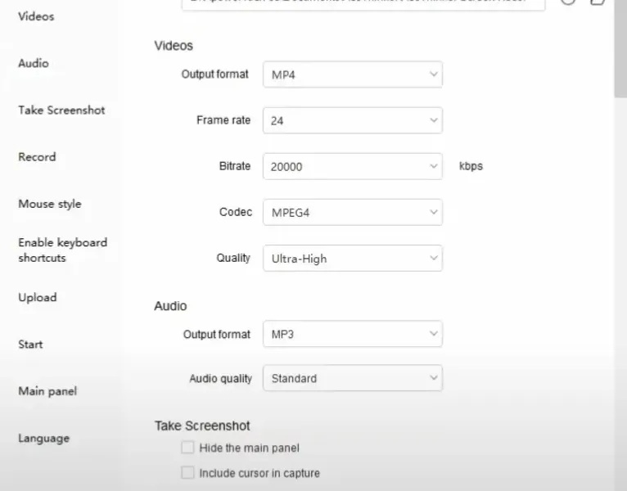
Task: Expand the video Output format MP4 dropdown
Action: coord(352,74)
